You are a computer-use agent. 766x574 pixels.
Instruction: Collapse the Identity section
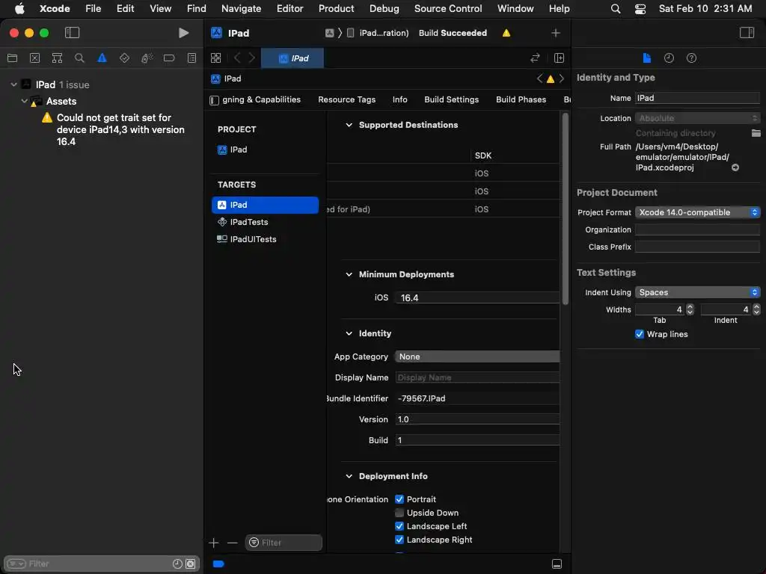pyautogui.click(x=349, y=333)
